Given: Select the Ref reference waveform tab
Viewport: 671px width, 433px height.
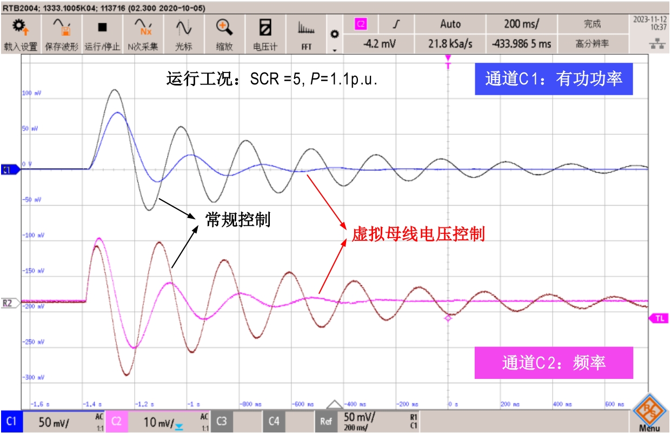Looking at the screenshot, I should pyautogui.click(x=325, y=422).
